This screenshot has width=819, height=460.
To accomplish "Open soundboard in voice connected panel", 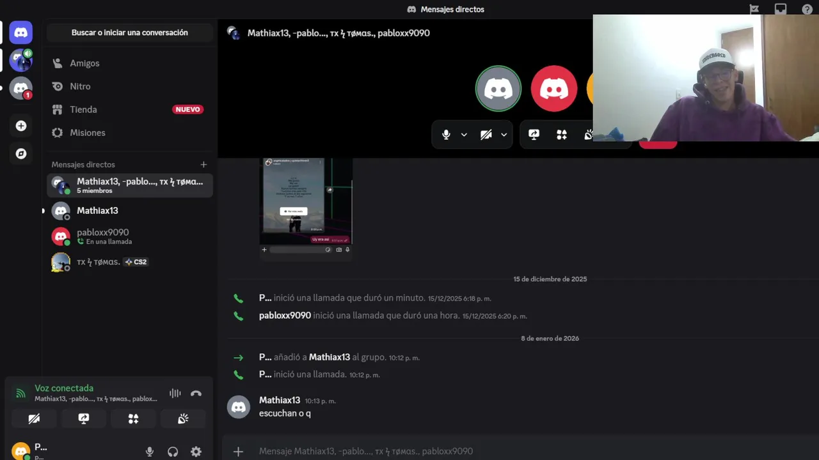I will point(183,418).
